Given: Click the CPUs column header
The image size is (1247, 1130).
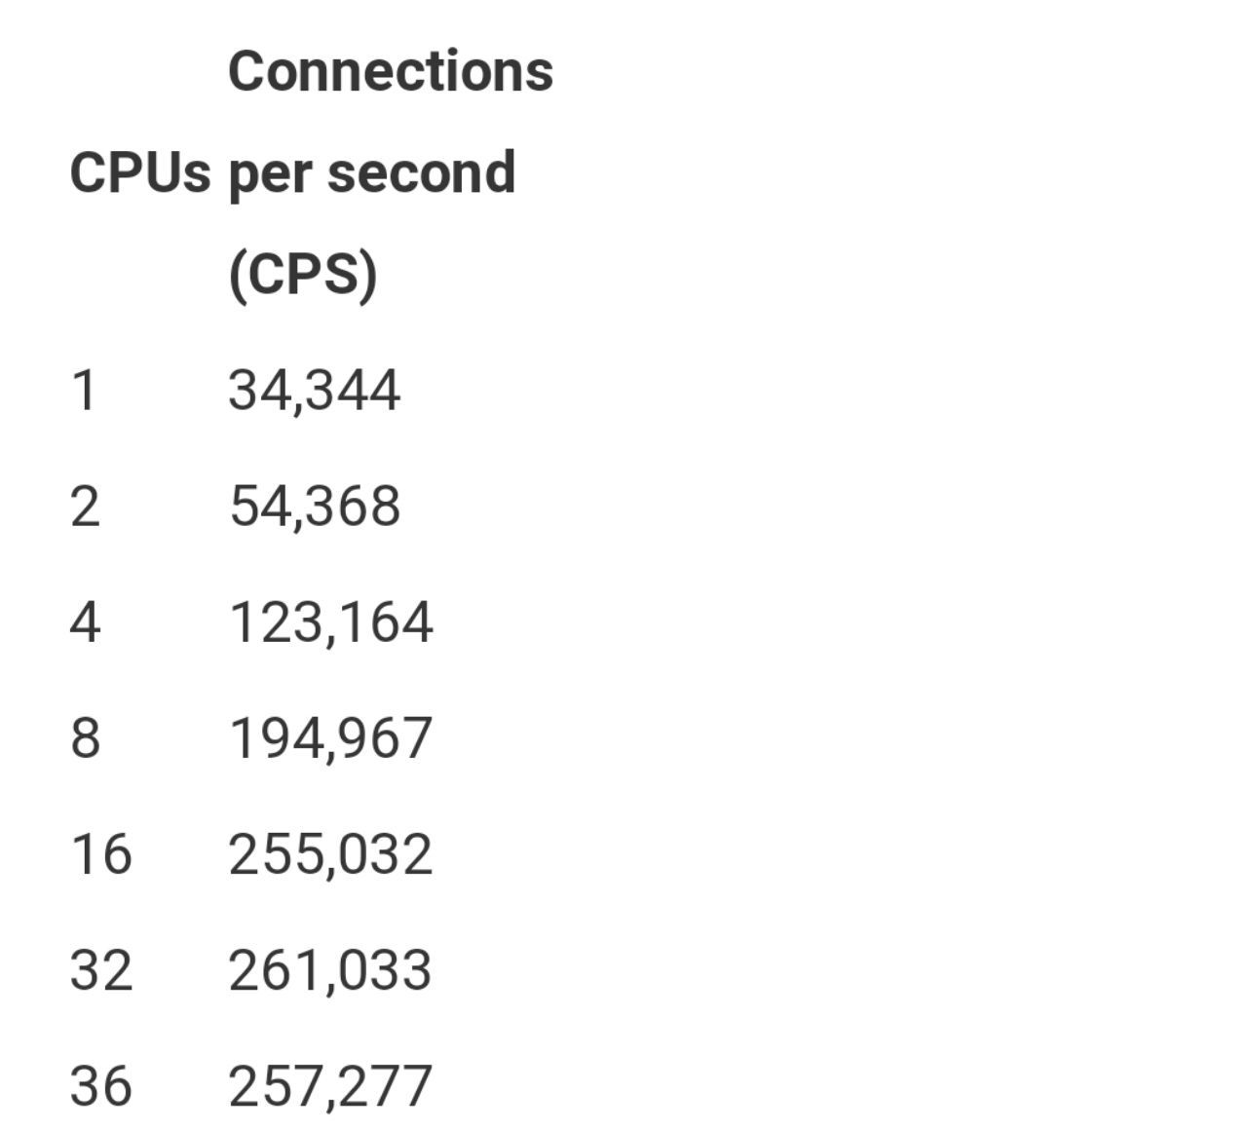Looking at the screenshot, I should click(140, 173).
